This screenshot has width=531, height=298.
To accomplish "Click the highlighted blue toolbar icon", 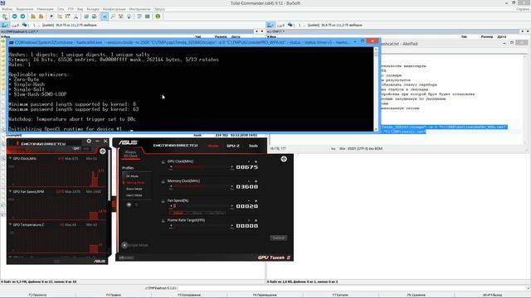I will pyautogui.click(x=105, y=17).
